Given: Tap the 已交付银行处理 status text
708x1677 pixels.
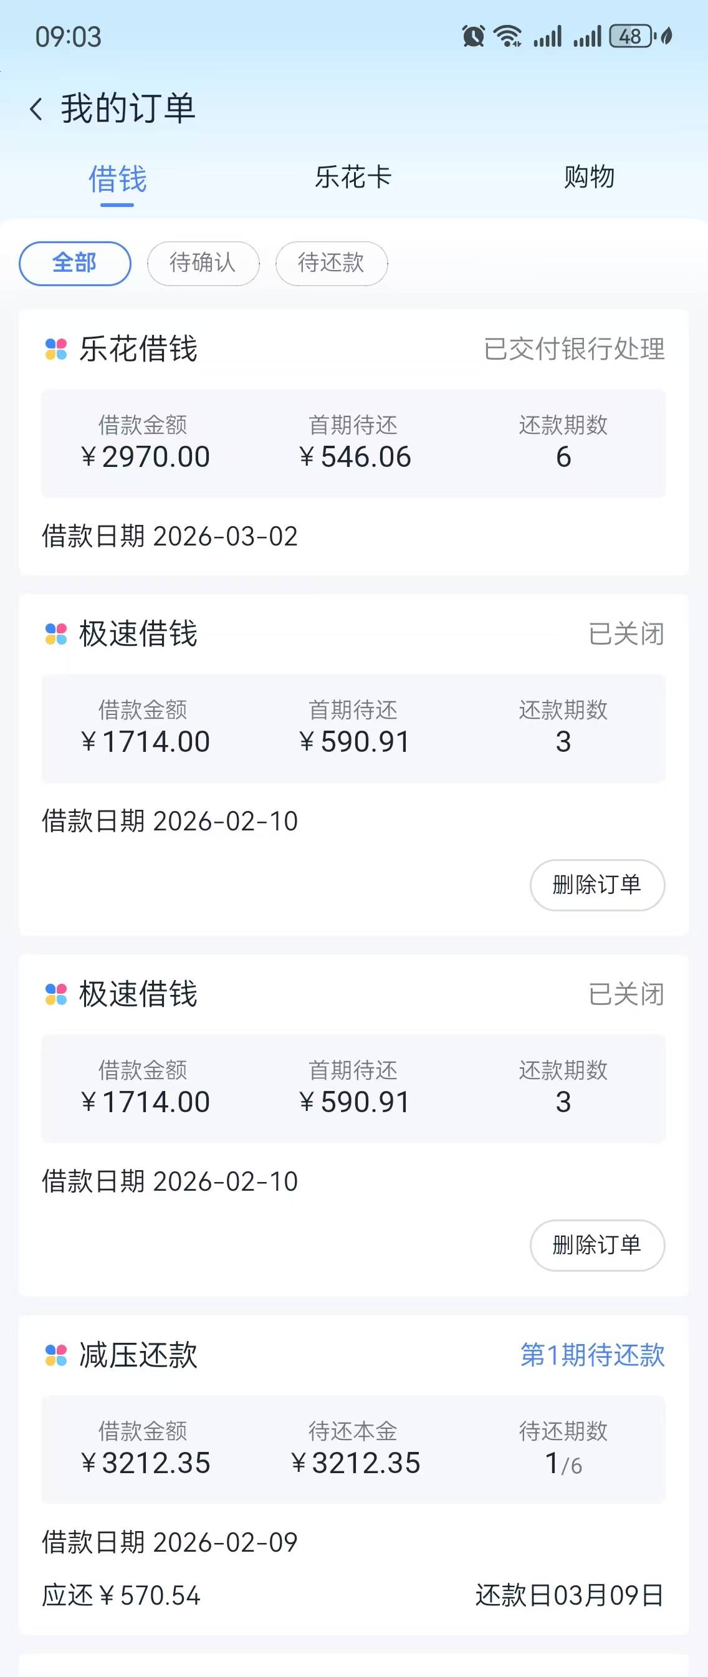Looking at the screenshot, I should coord(574,349).
